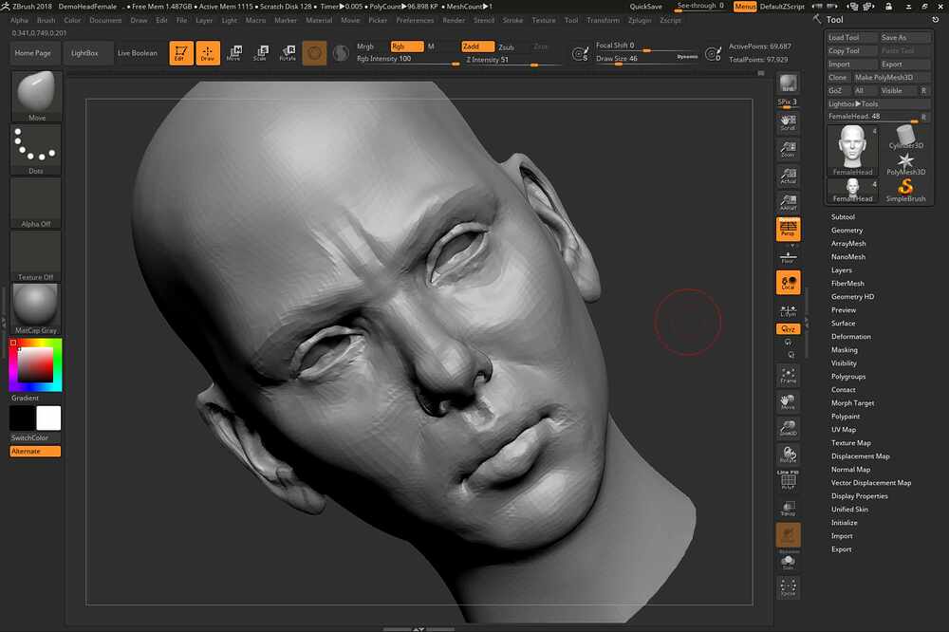Click the Actual size icon
The height and width of the screenshot is (632, 949).
[x=788, y=176]
